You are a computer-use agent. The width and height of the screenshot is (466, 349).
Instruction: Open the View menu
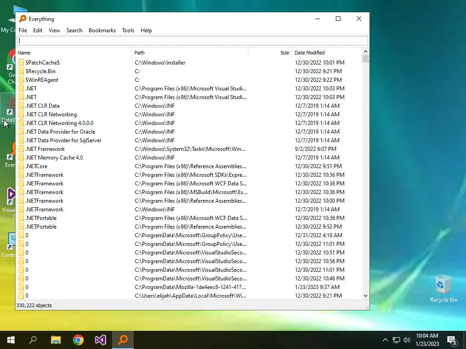click(x=54, y=30)
